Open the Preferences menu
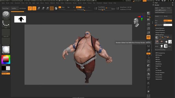The height and width of the screenshot is (98, 175). [x=68, y=3]
